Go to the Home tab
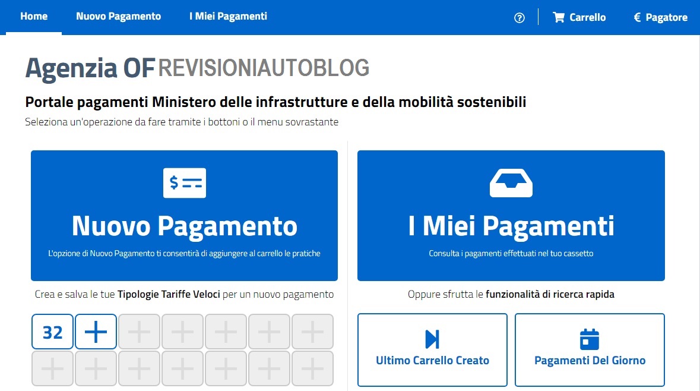The image size is (700, 391). [x=34, y=17]
